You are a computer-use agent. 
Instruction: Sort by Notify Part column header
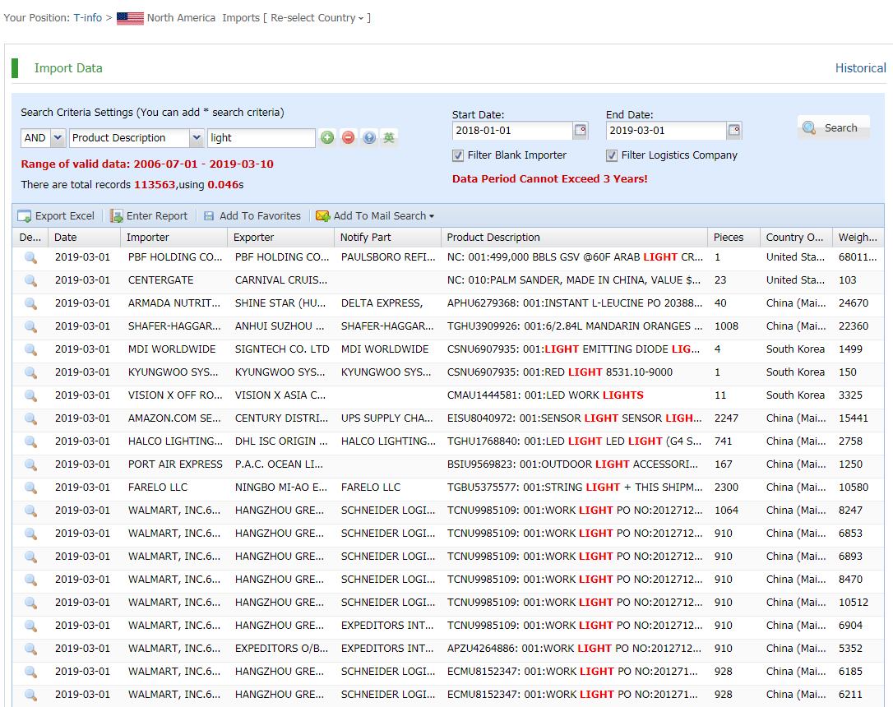point(387,238)
